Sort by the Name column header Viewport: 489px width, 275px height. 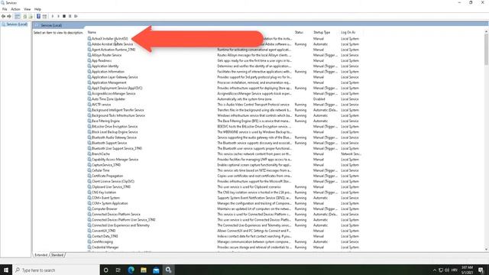[x=92, y=32]
